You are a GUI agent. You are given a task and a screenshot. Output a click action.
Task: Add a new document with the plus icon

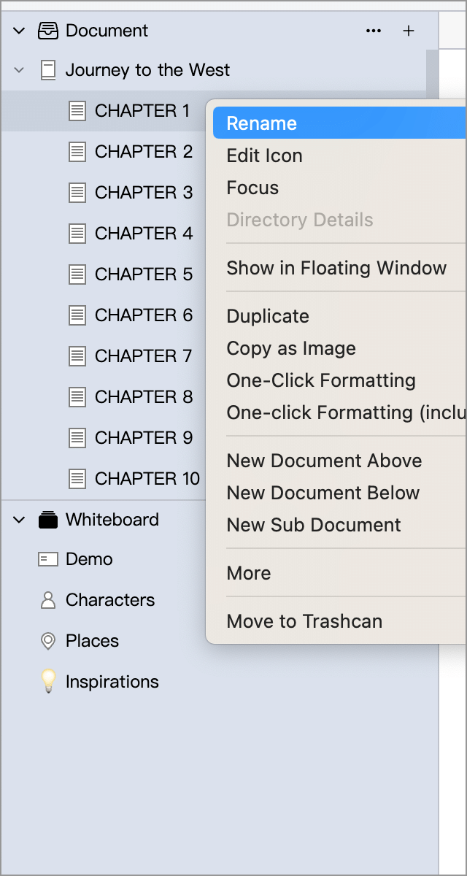(x=409, y=31)
